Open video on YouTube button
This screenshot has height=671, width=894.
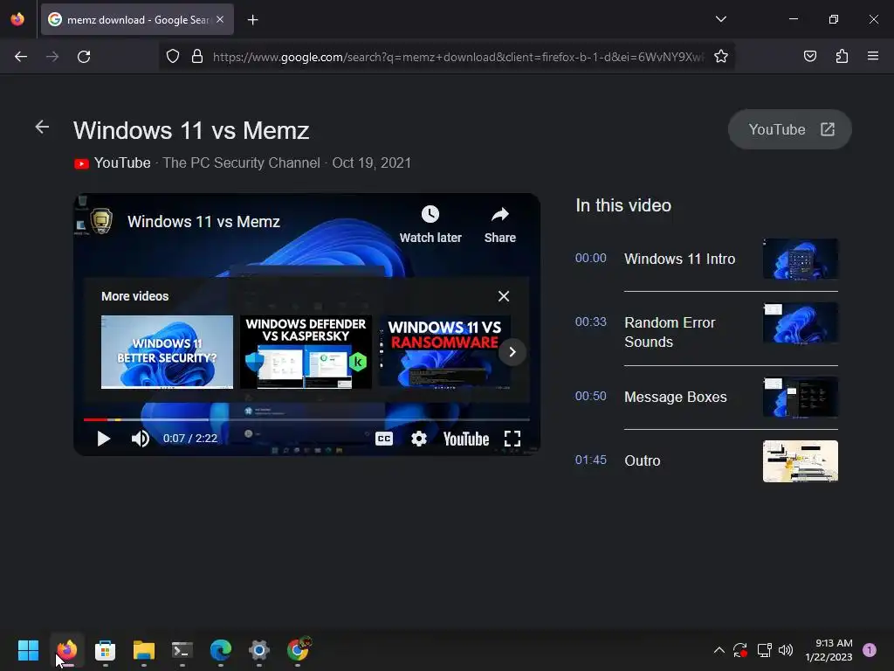point(789,129)
